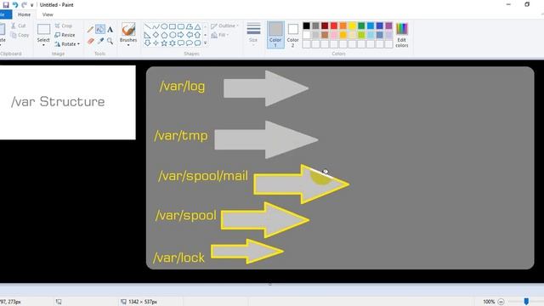544x306 pixels.
Task: Click the Undo arrow in title bar
Action: 15,5
